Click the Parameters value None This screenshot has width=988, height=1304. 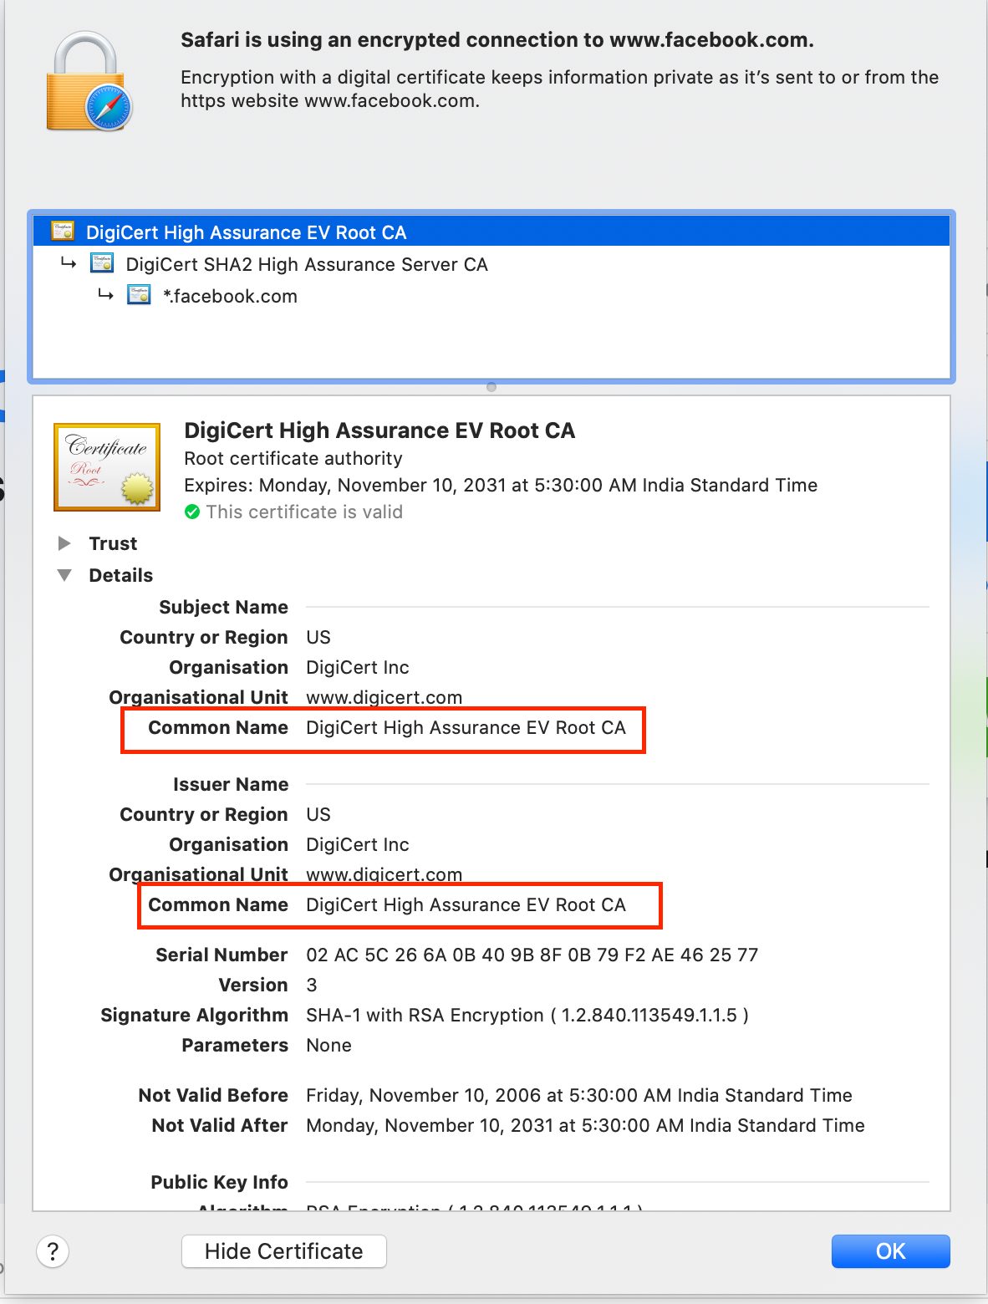328,1045
